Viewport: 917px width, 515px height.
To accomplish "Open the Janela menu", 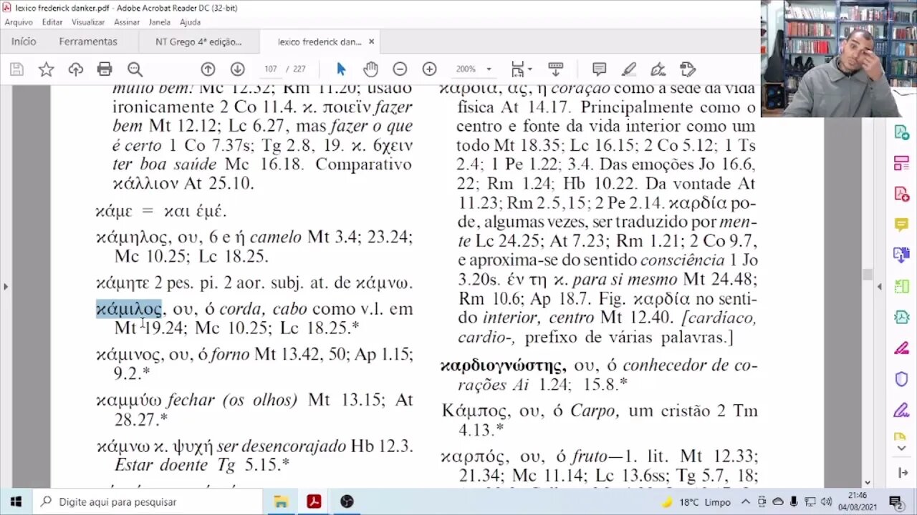I will (x=160, y=22).
